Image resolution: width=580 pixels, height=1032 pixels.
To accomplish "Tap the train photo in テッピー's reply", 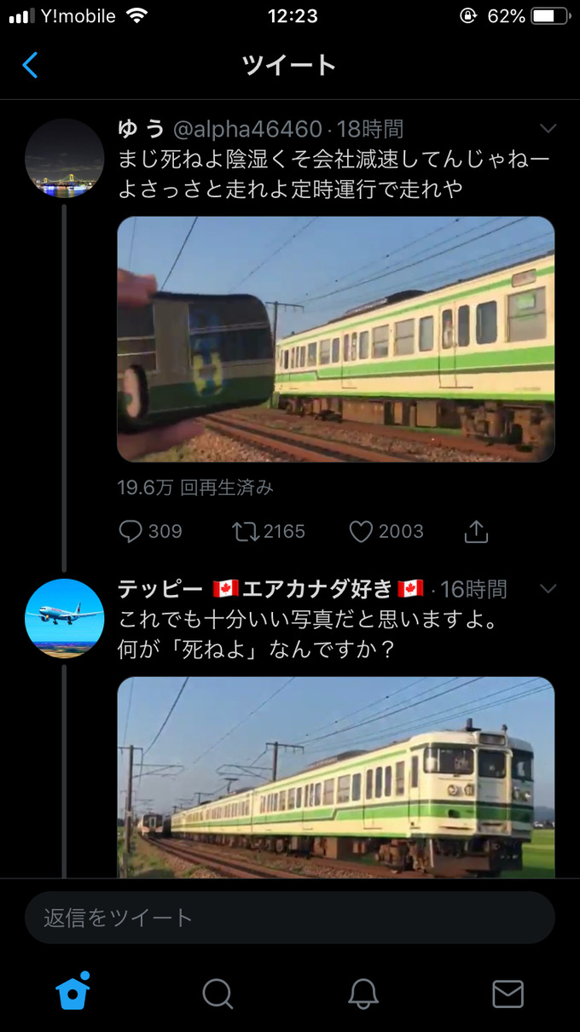I will 336,777.
